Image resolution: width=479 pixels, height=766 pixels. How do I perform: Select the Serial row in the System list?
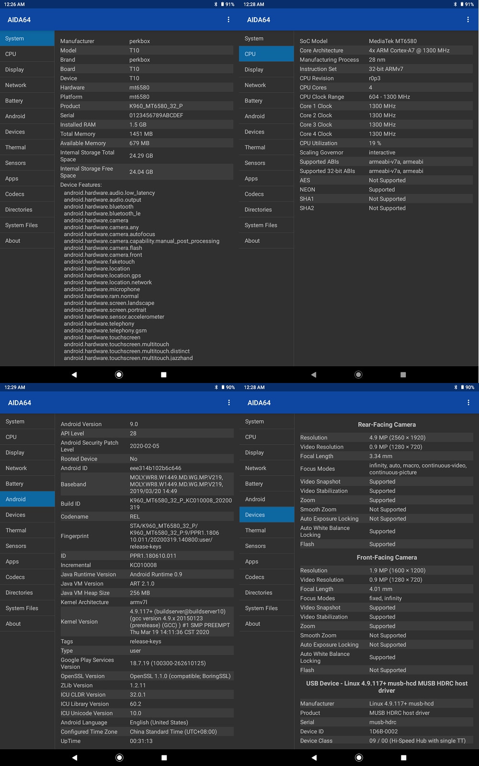point(146,115)
